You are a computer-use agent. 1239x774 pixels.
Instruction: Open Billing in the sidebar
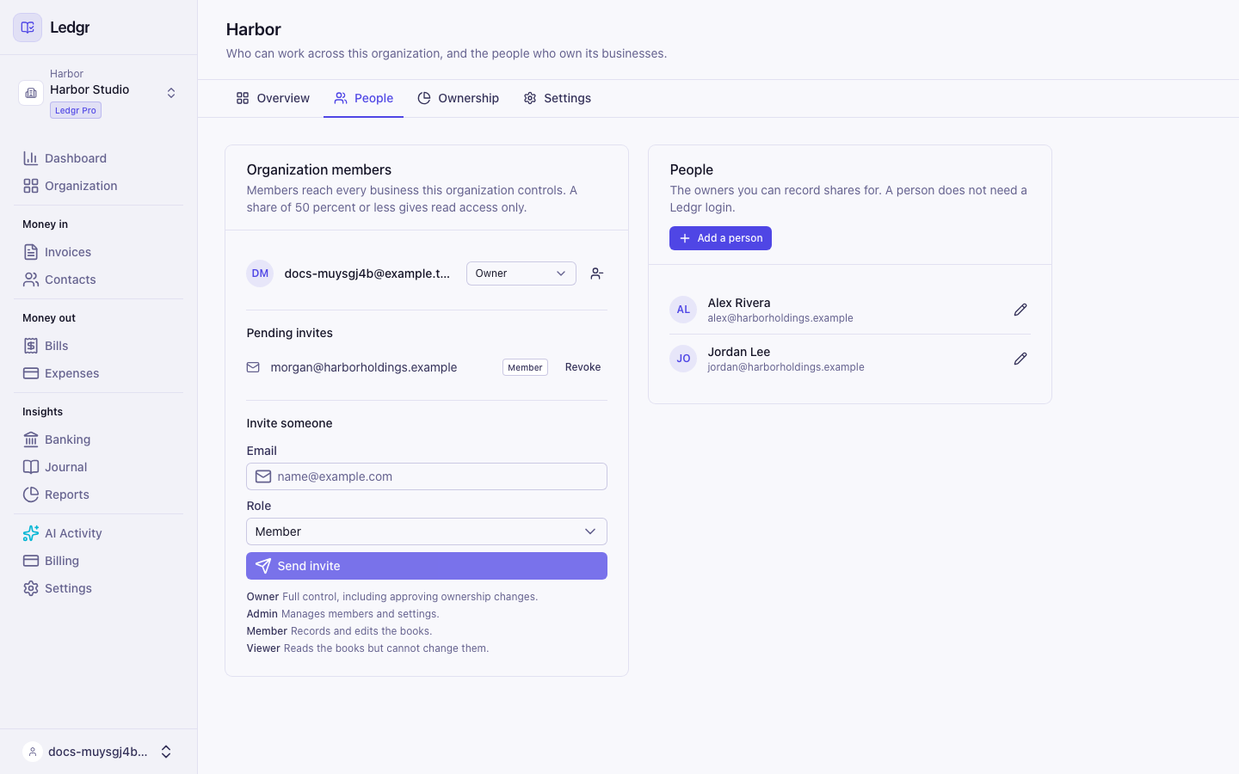98,561
